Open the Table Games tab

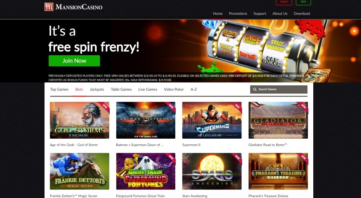click(x=121, y=89)
